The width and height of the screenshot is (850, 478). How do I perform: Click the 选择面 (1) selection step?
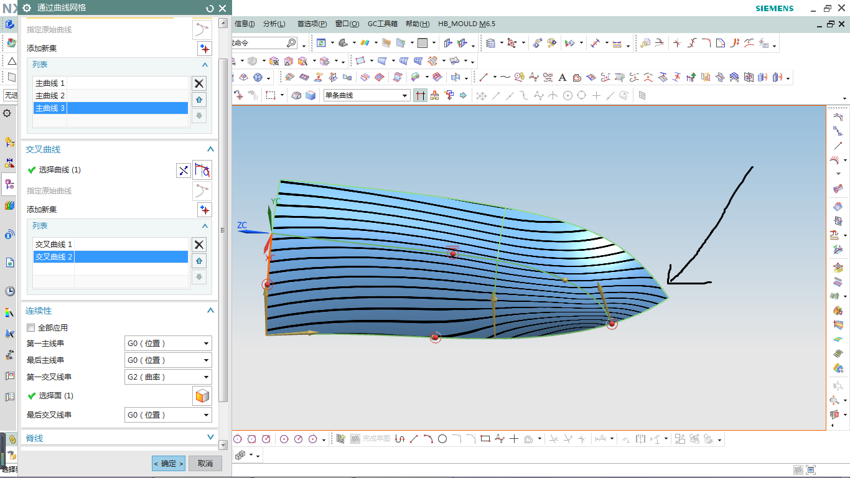[56, 396]
